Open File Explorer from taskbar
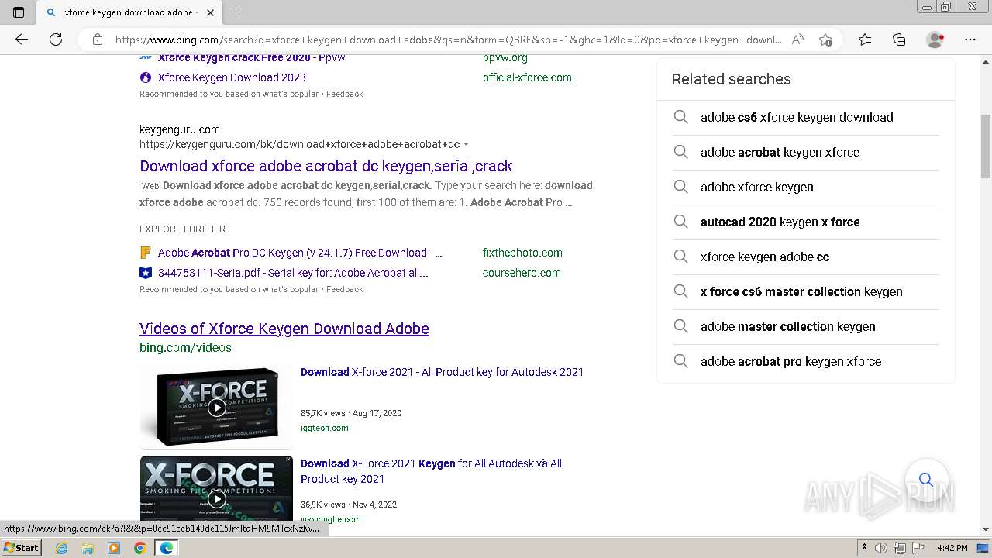Image resolution: width=992 pixels, height=558 pixels. tap(88, 548)
